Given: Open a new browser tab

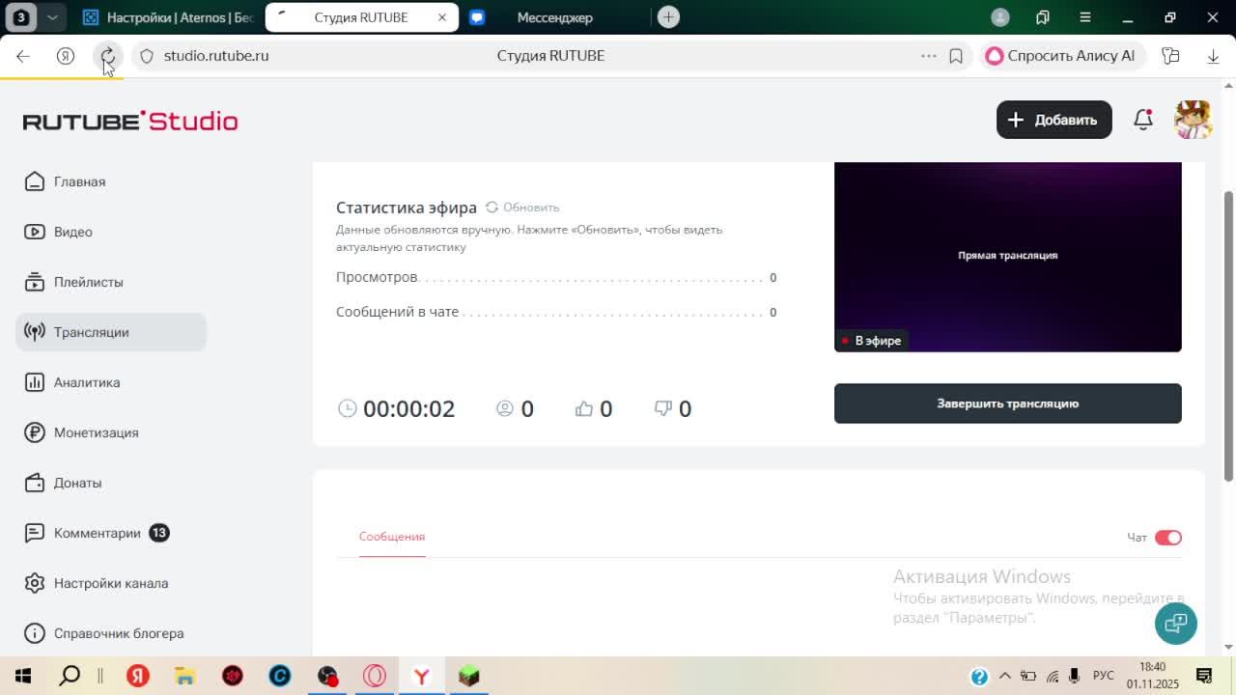Looking at the screenshot, I should point(668,17).
